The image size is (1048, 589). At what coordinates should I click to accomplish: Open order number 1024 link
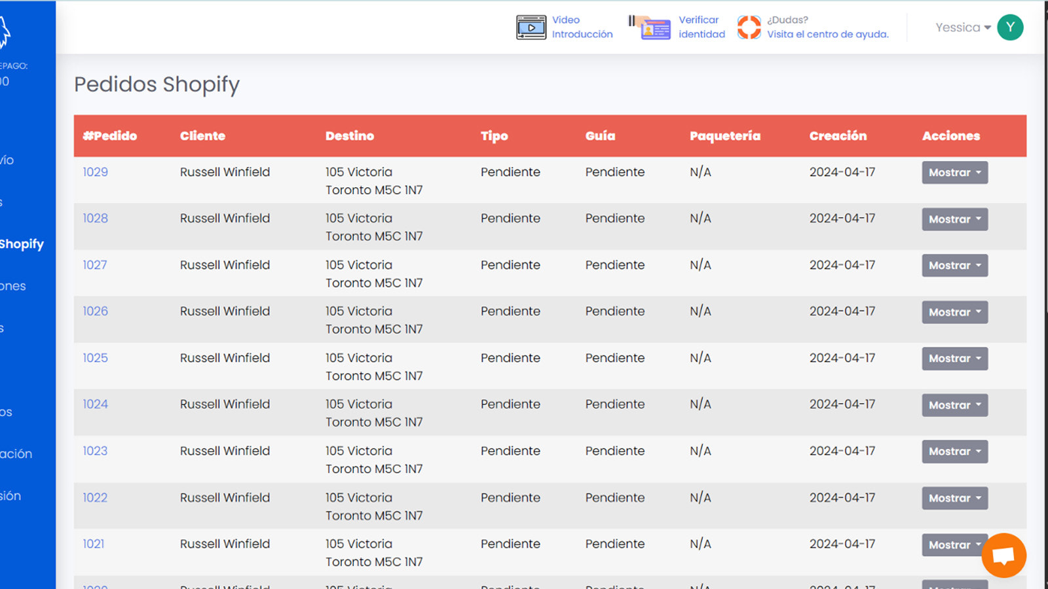click(95, 404)
